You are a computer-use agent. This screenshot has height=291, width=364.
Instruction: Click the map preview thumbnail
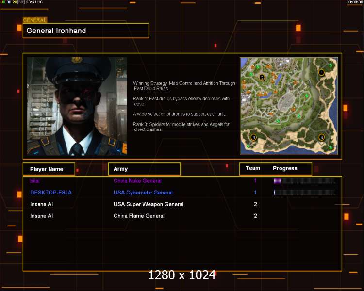pyautogui.click(x=289, y=106)
